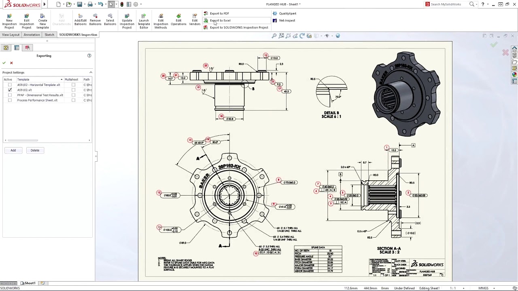This screenshot has height=291, width=518.
Task: Run Update Inspection Project
Action: 127,21
